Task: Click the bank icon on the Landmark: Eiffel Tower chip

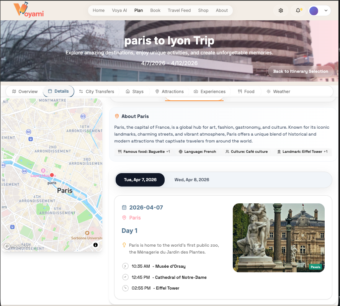Action: [279, 152]
